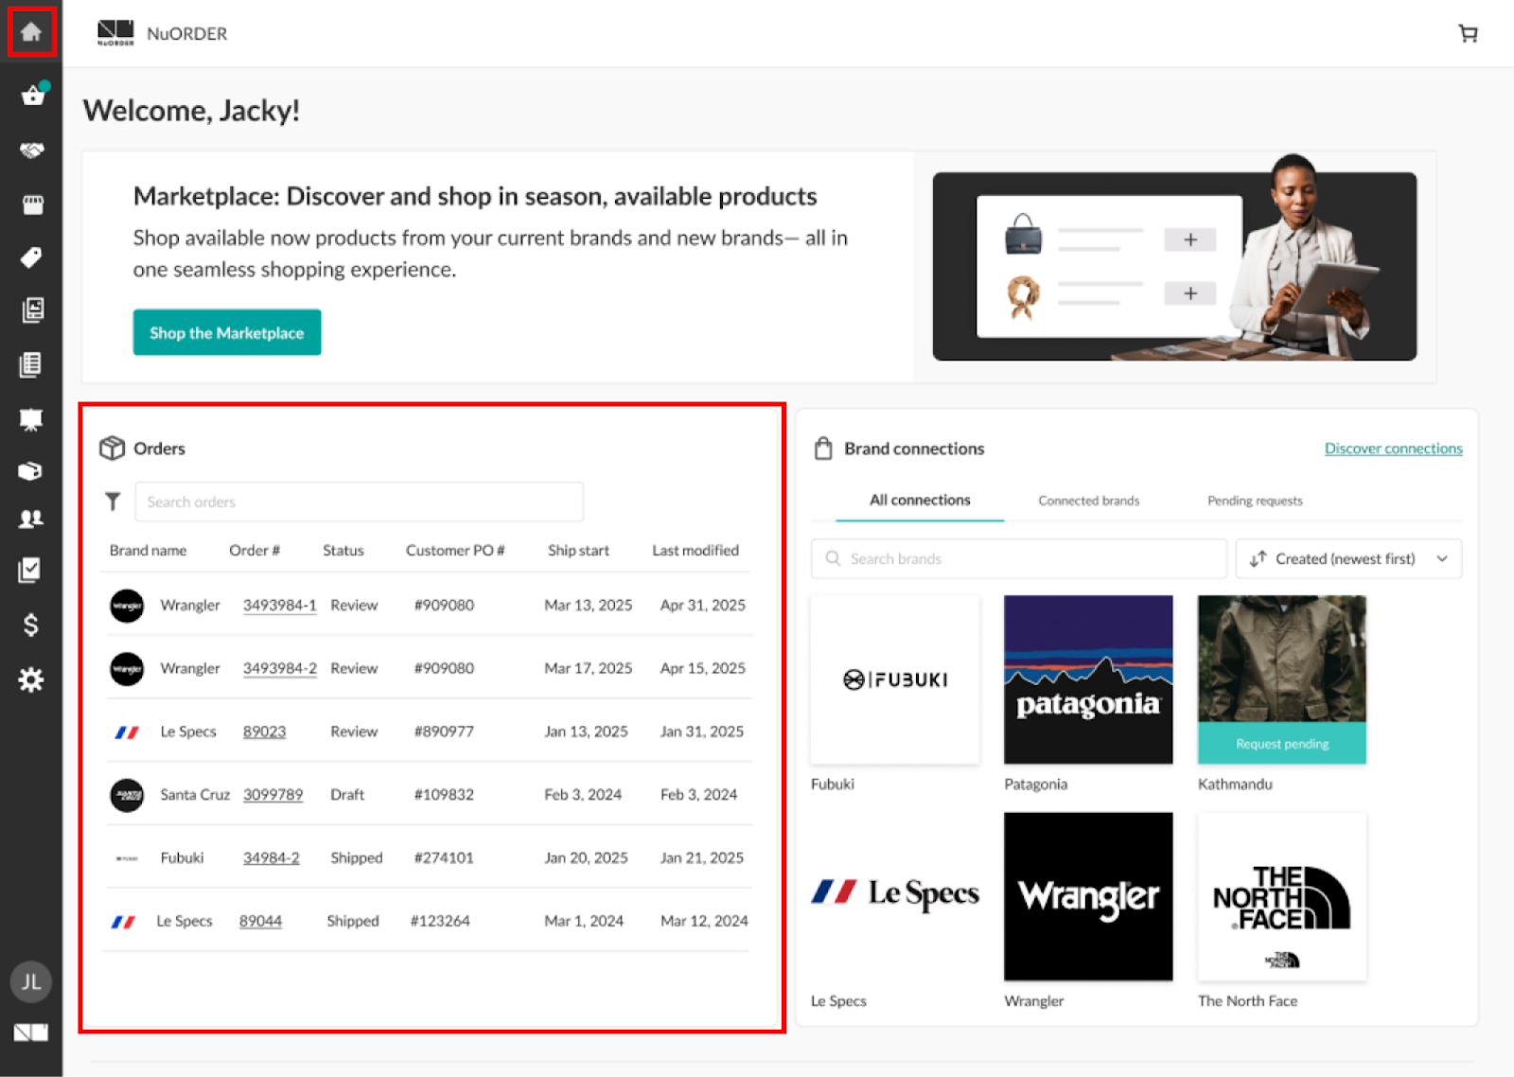Click the handshake connections sidebar icon
Screen dimensions: 1514x1077
tap(31, 150)
